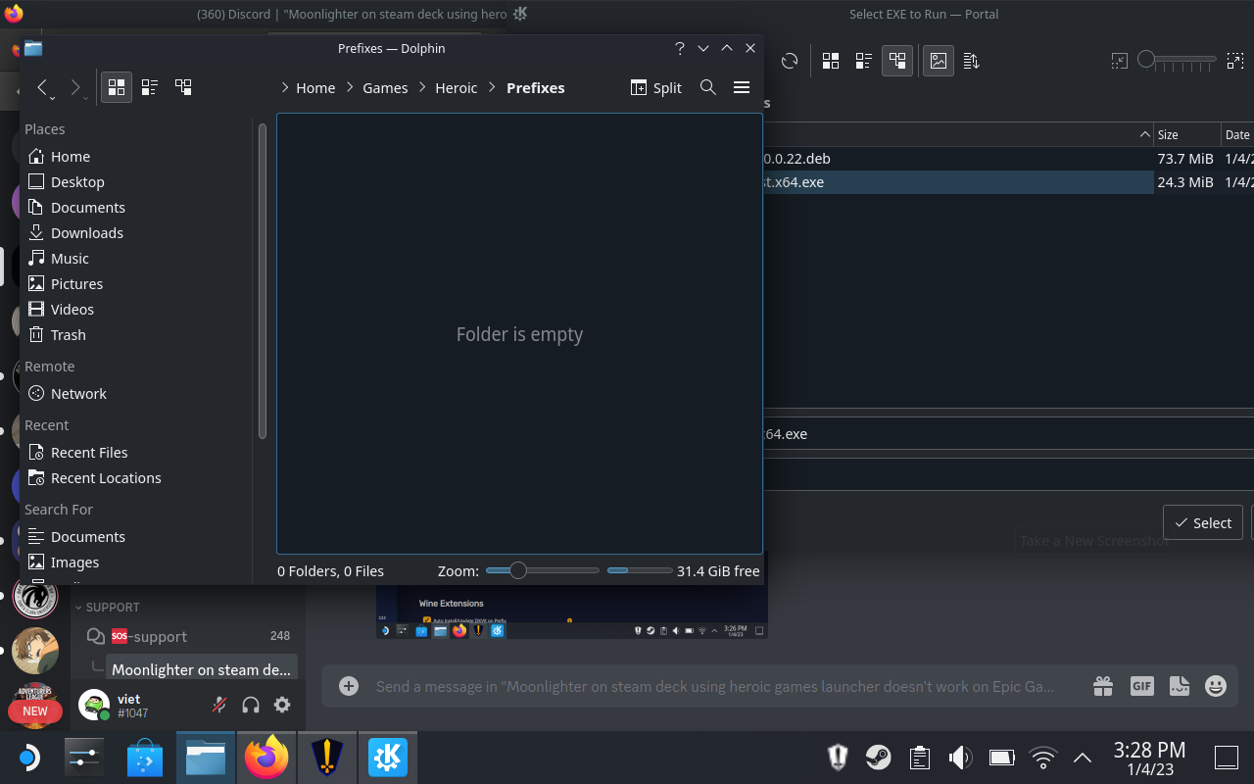This screenshot has height=784, width=1254.
Task: Open Discord user settings gear
Action: (282, 705)
